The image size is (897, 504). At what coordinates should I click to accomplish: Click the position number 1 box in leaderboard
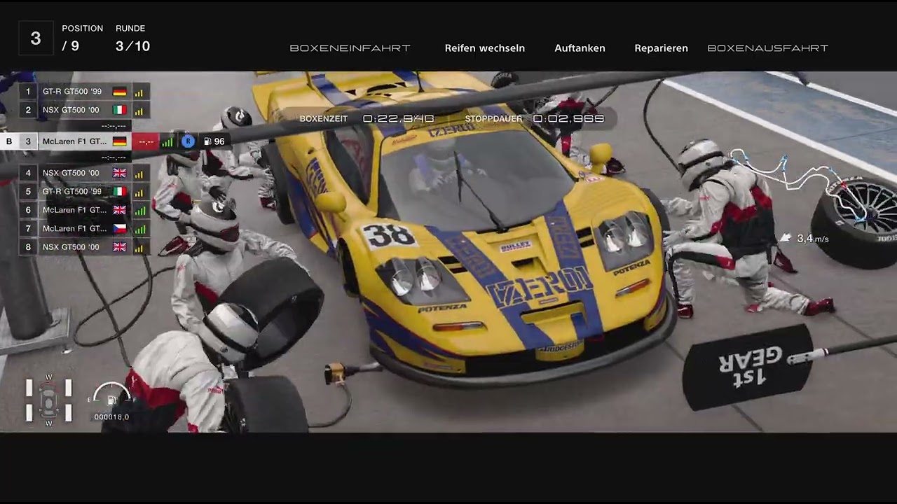[28, 92]
